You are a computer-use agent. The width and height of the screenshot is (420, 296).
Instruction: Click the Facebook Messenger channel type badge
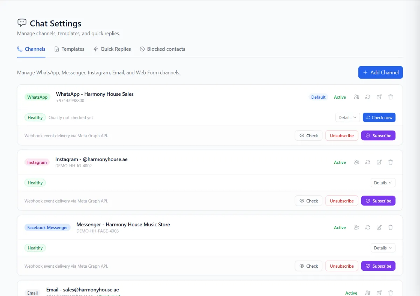coord(48,227)
